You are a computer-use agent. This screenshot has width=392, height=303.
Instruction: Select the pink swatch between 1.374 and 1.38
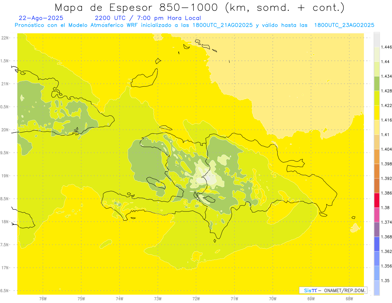coord(377,215)
